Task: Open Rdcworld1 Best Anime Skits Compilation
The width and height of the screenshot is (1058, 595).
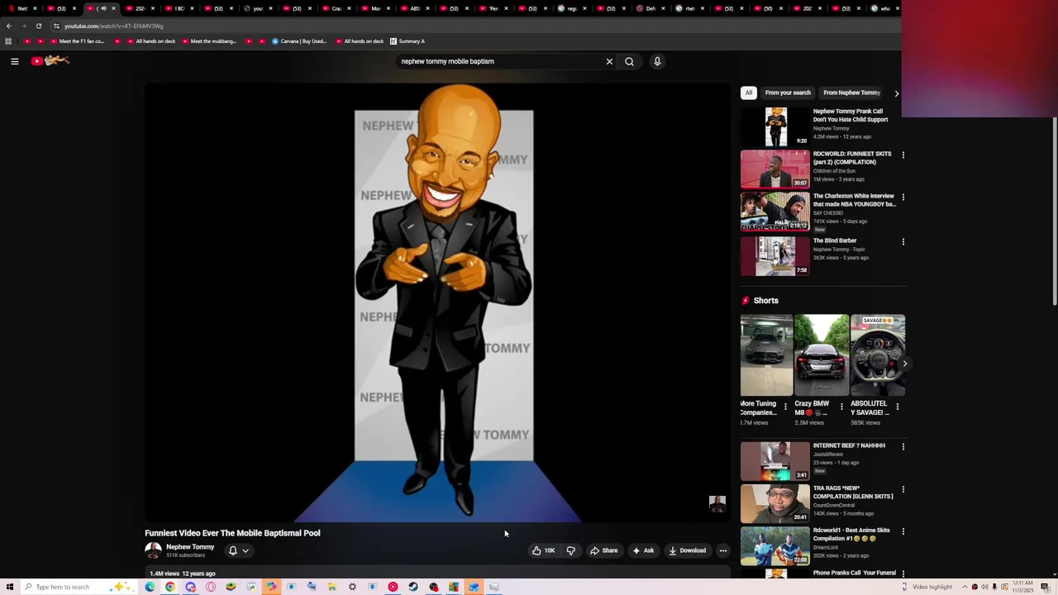Action: pos(851,534)
